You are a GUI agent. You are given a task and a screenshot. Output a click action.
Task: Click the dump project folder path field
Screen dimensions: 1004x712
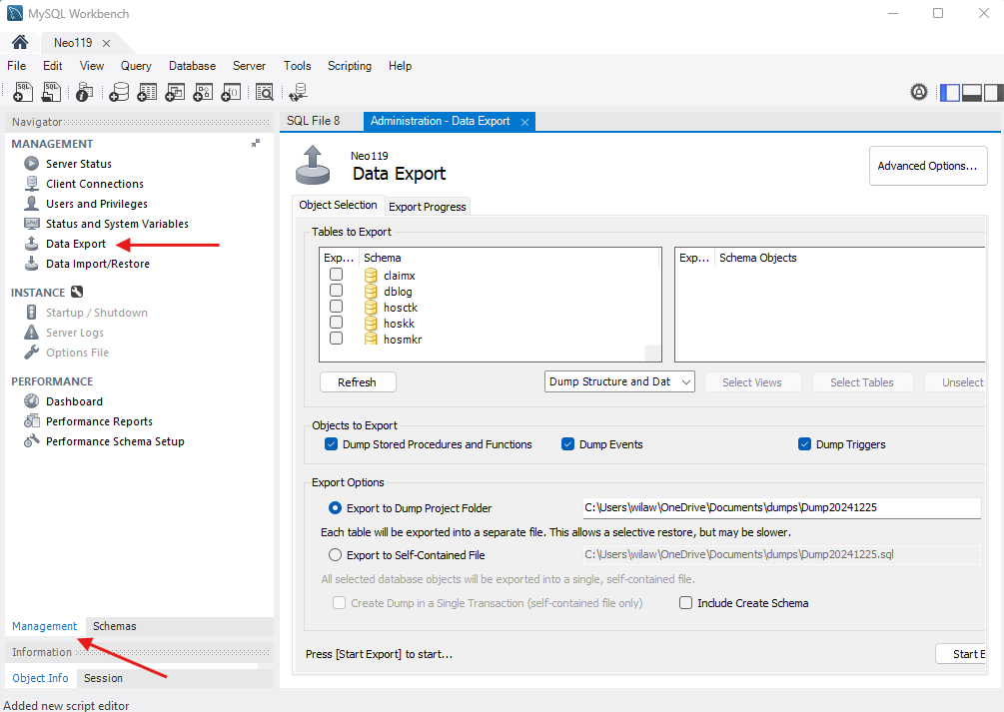click(x=781, y=507)
